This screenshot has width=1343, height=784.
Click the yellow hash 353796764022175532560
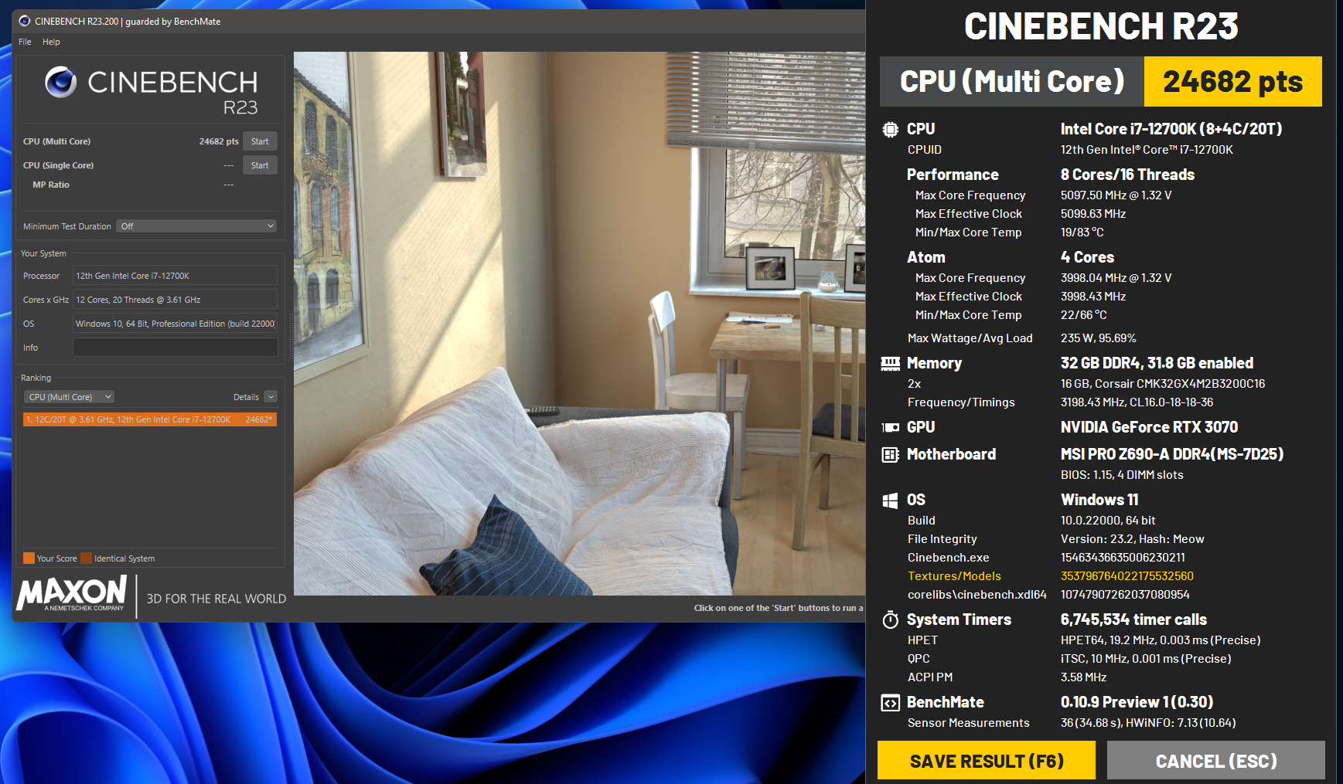pos(1127,576)
